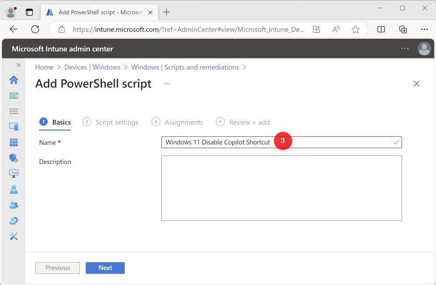Viewport: 436px width, 285px height.
Task: Refresh the Intune page
Action: (x=35, y=29)
